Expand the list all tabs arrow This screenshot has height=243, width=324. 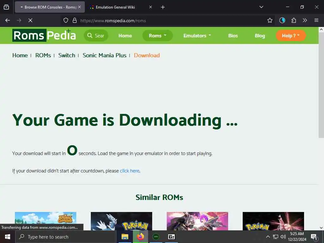pyautogui.click(x=261, y=7)
